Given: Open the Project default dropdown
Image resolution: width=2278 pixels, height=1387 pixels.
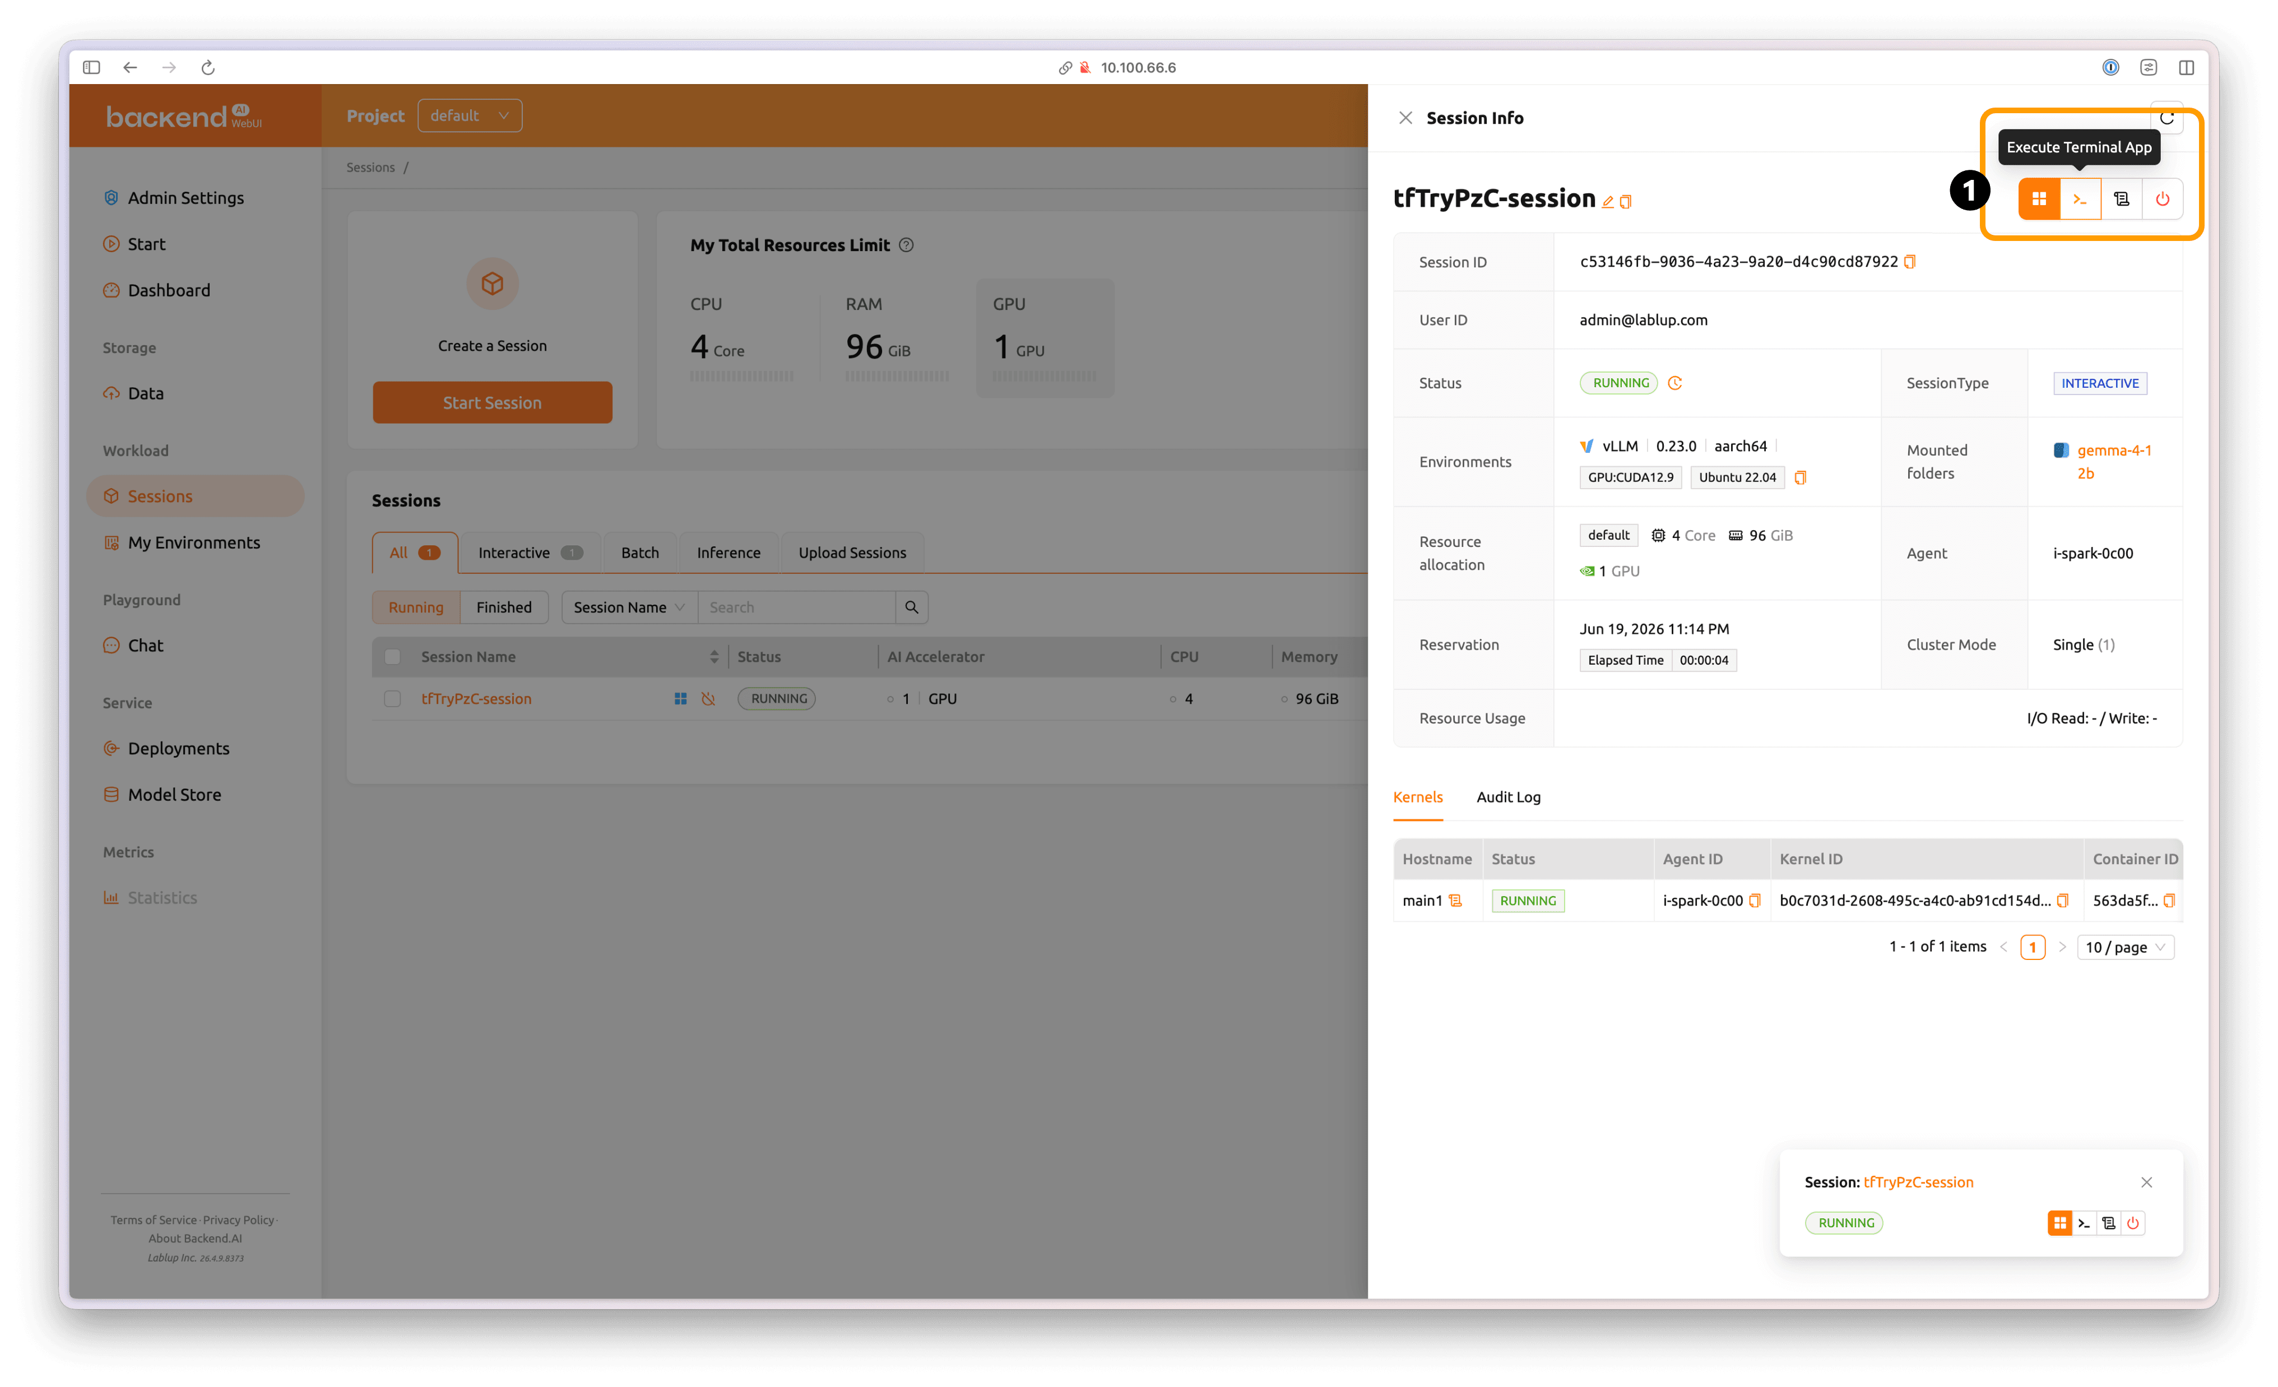Looking at the screenshot, I should click(x=470, y=115).
